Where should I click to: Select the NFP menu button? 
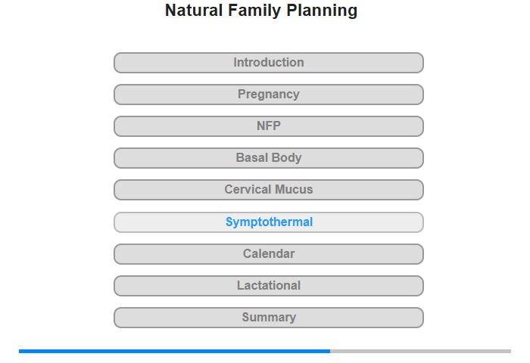[269, 126]
